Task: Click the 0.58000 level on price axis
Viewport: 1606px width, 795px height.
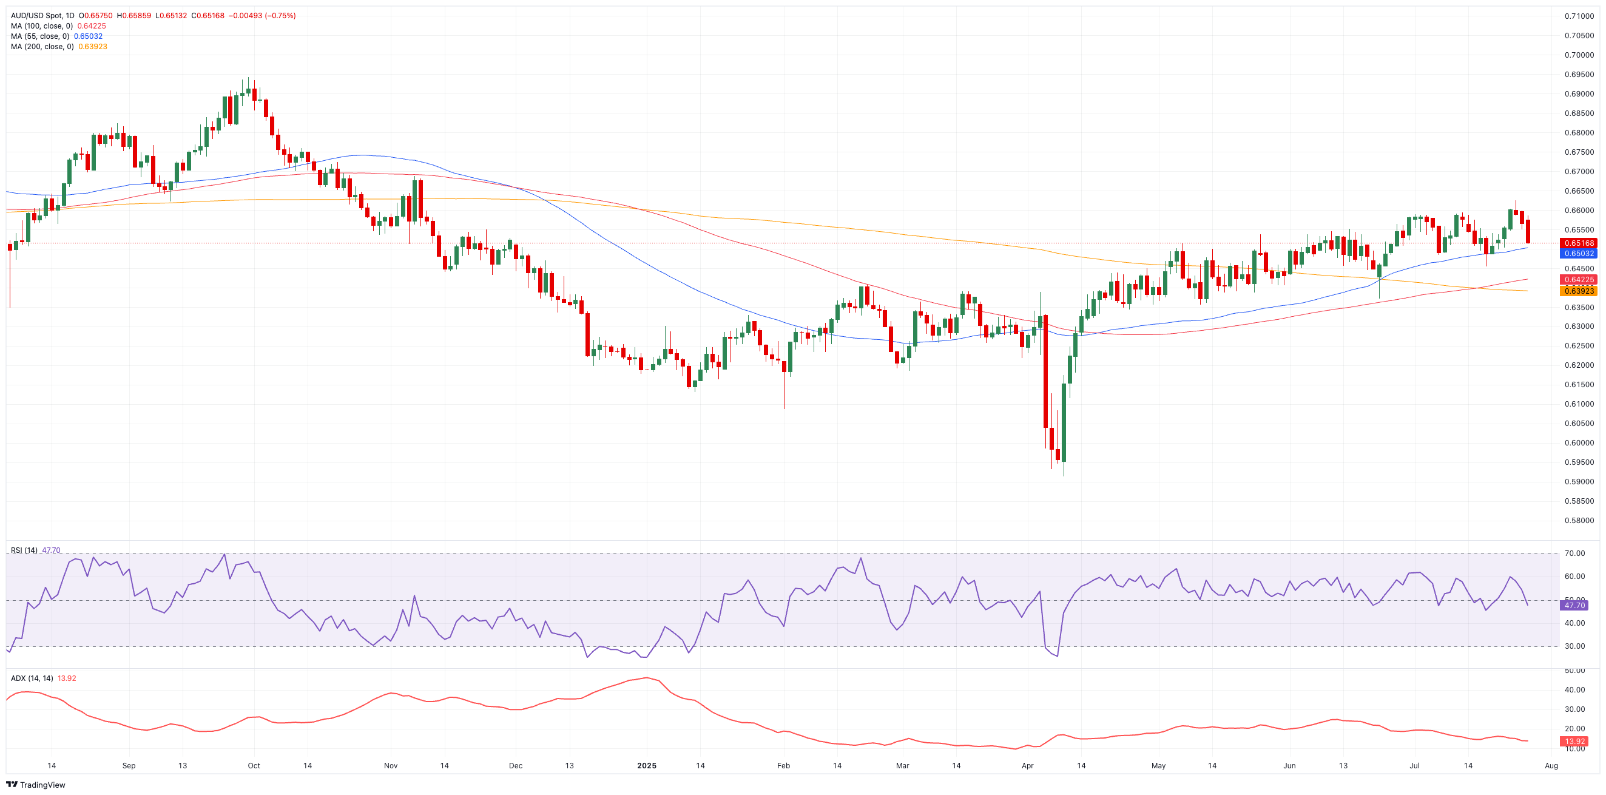Action: [x=1579, y=521]
